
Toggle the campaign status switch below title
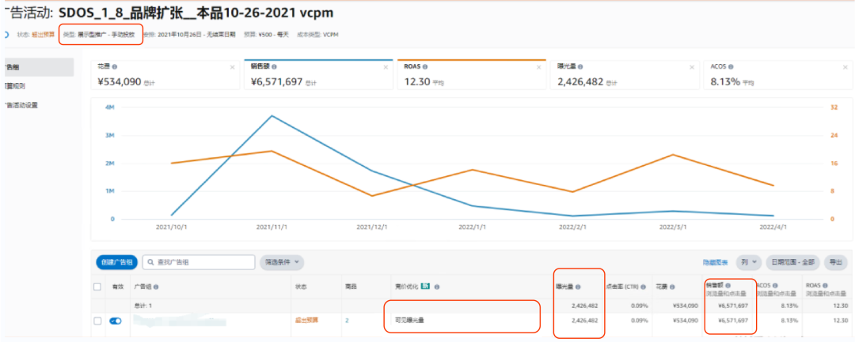coord(6,35)
